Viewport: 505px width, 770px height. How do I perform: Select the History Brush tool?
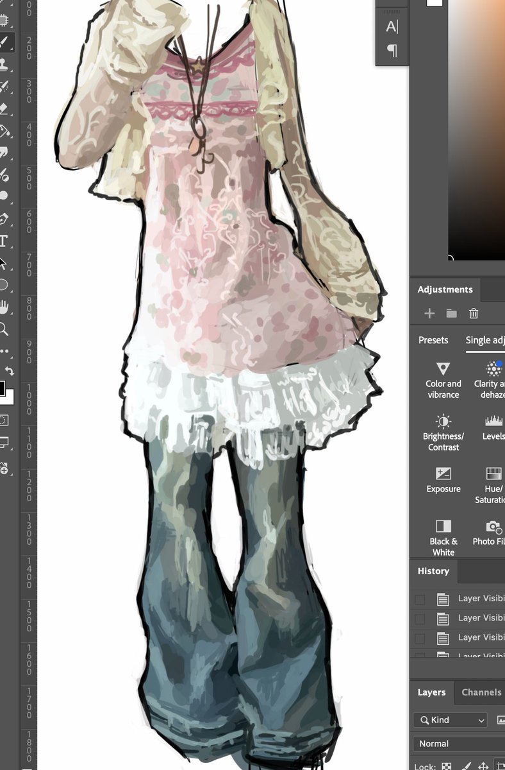tap(4, 86)
